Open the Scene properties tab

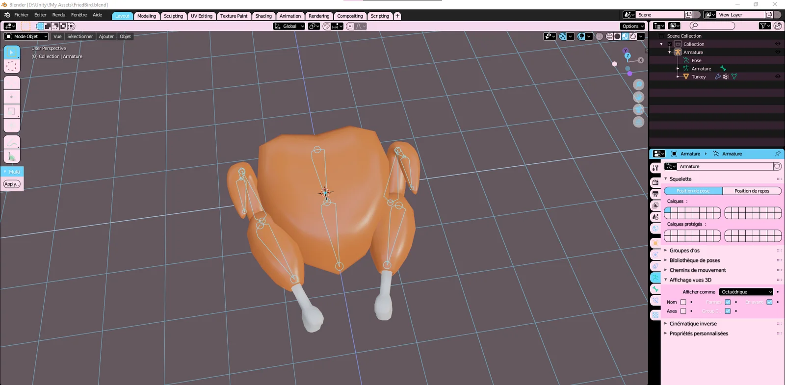655,217
